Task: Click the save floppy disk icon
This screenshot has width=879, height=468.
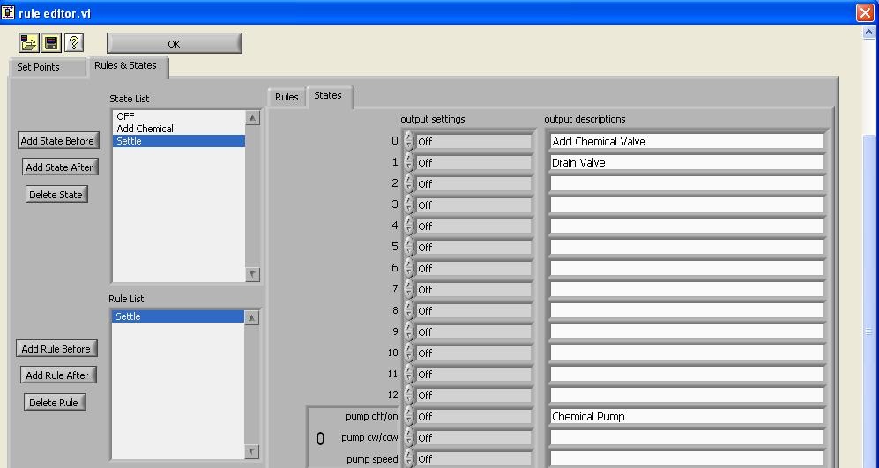Action: (x=51, y=42)
